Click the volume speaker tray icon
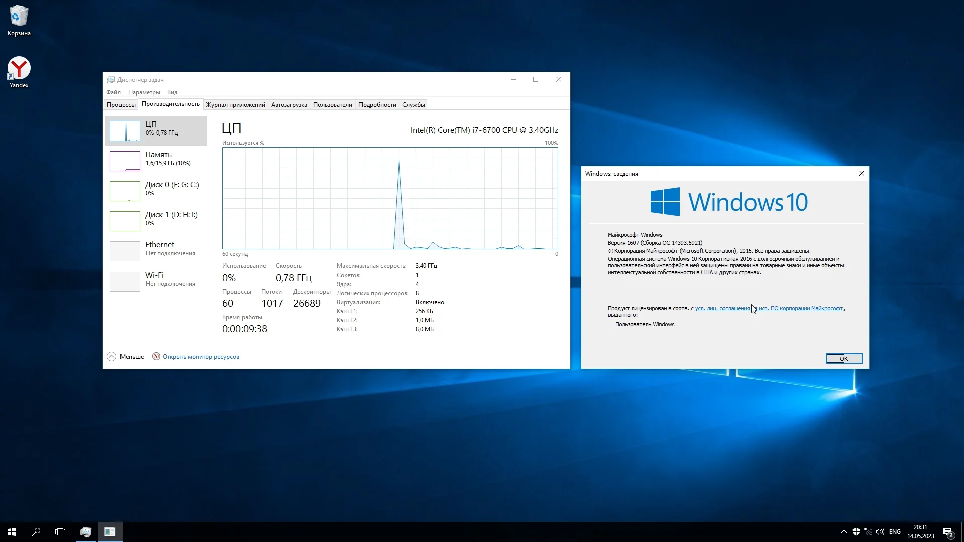The width and height of the screenshot is (964, 542). coord(880,532)
